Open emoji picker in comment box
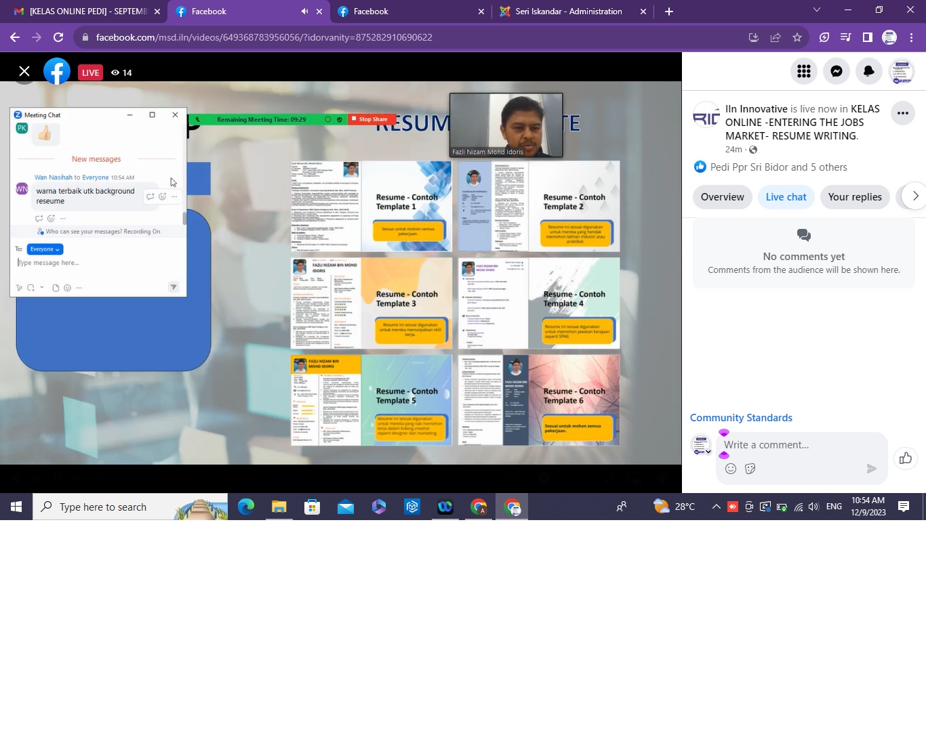Image resolution: width=926 pixels, height=747 pixels. 731,469
